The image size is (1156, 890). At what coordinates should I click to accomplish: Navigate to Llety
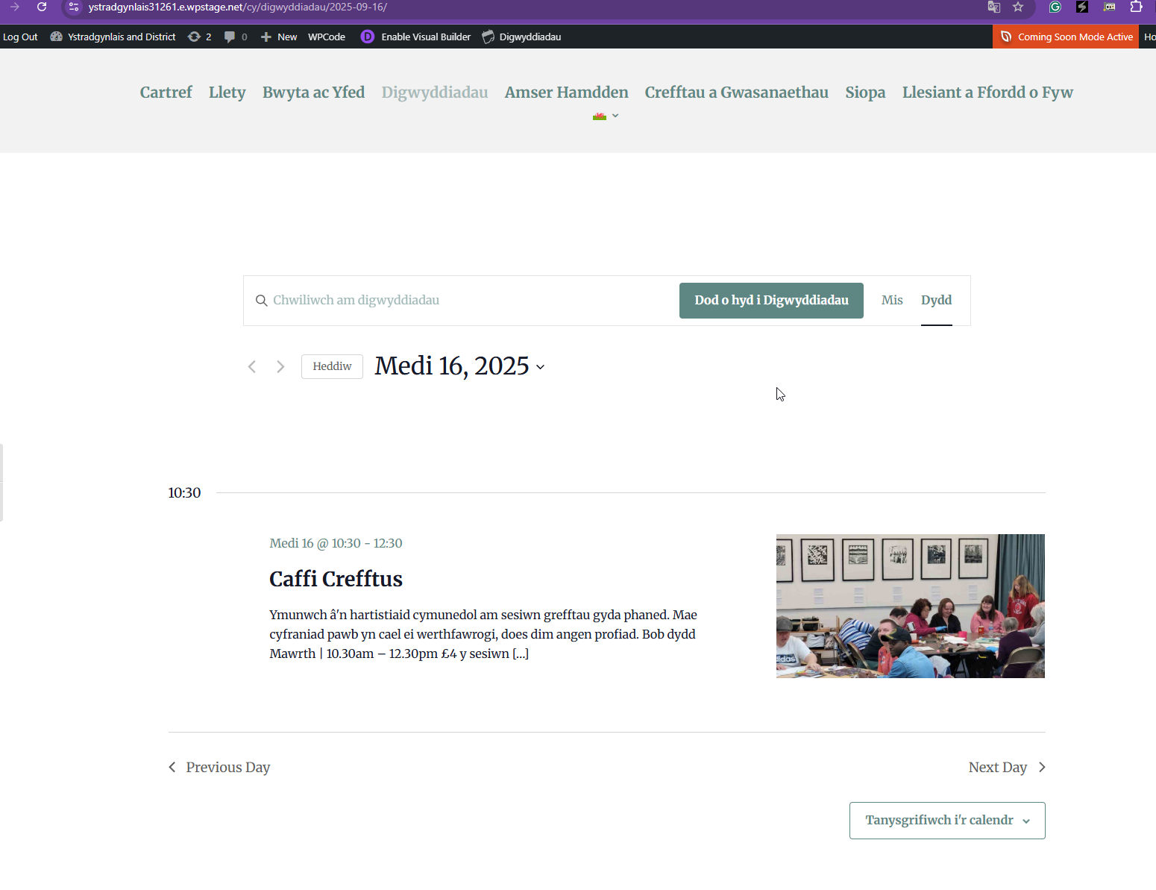click(227, 92)
